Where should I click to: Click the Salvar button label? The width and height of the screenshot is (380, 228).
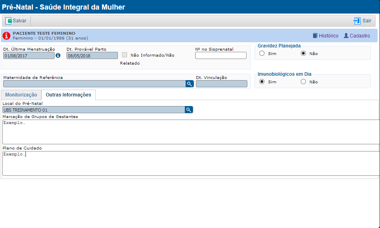pyautogui.click(x=20, y=21)
